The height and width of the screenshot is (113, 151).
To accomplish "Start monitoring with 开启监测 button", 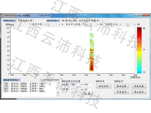I will [x=122, y=92].
